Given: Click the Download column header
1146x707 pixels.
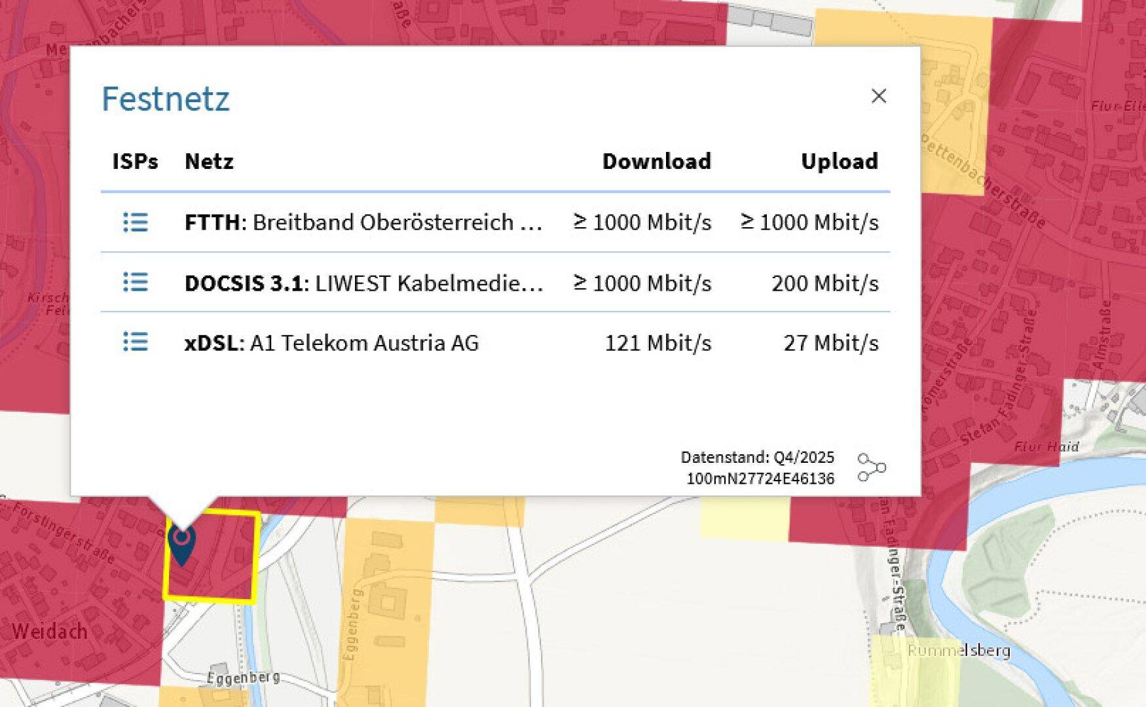Looking at the screenshot, I should 656,161.
